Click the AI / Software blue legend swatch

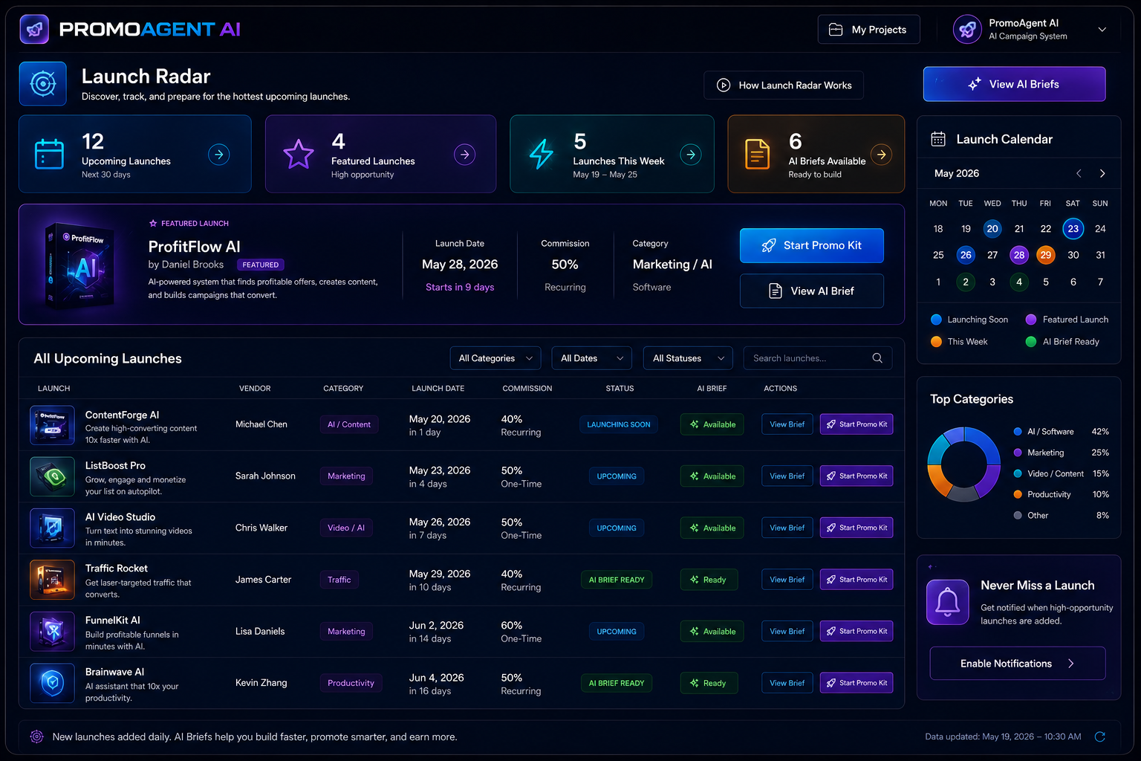(x=1018, y=432)
